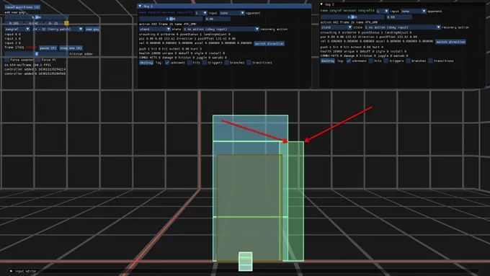Click the reset positions button
This screenshot has height=276, width=490.
(x=22, y=7)
